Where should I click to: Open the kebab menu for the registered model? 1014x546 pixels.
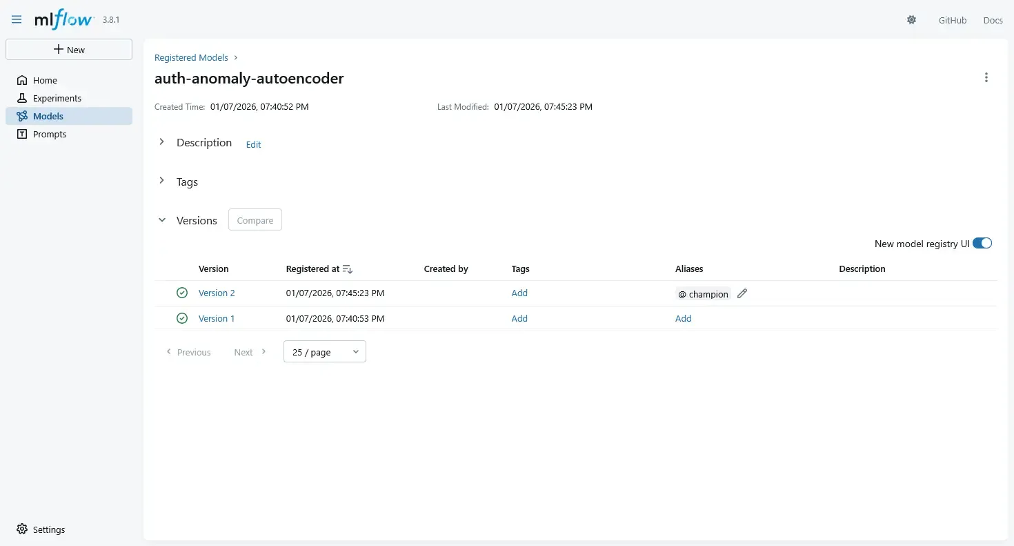986,77
